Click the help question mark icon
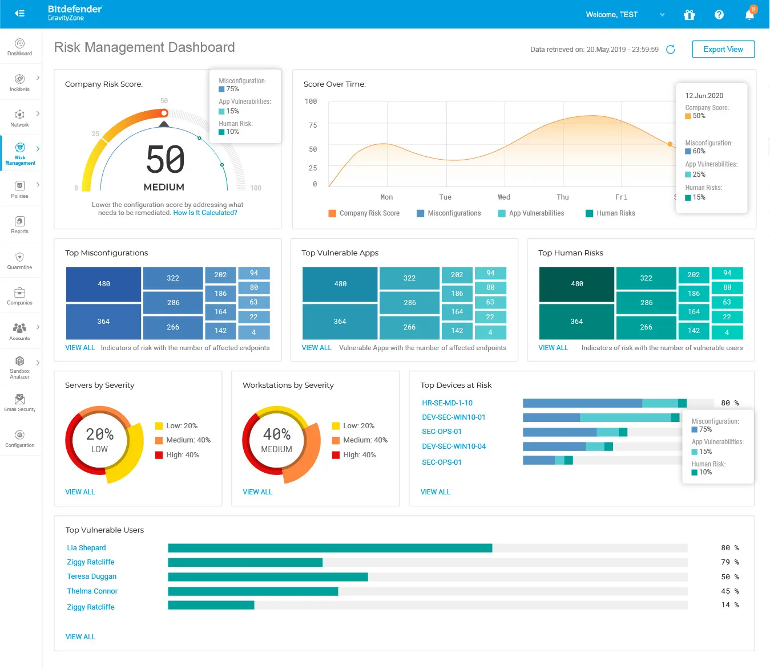 719,15
